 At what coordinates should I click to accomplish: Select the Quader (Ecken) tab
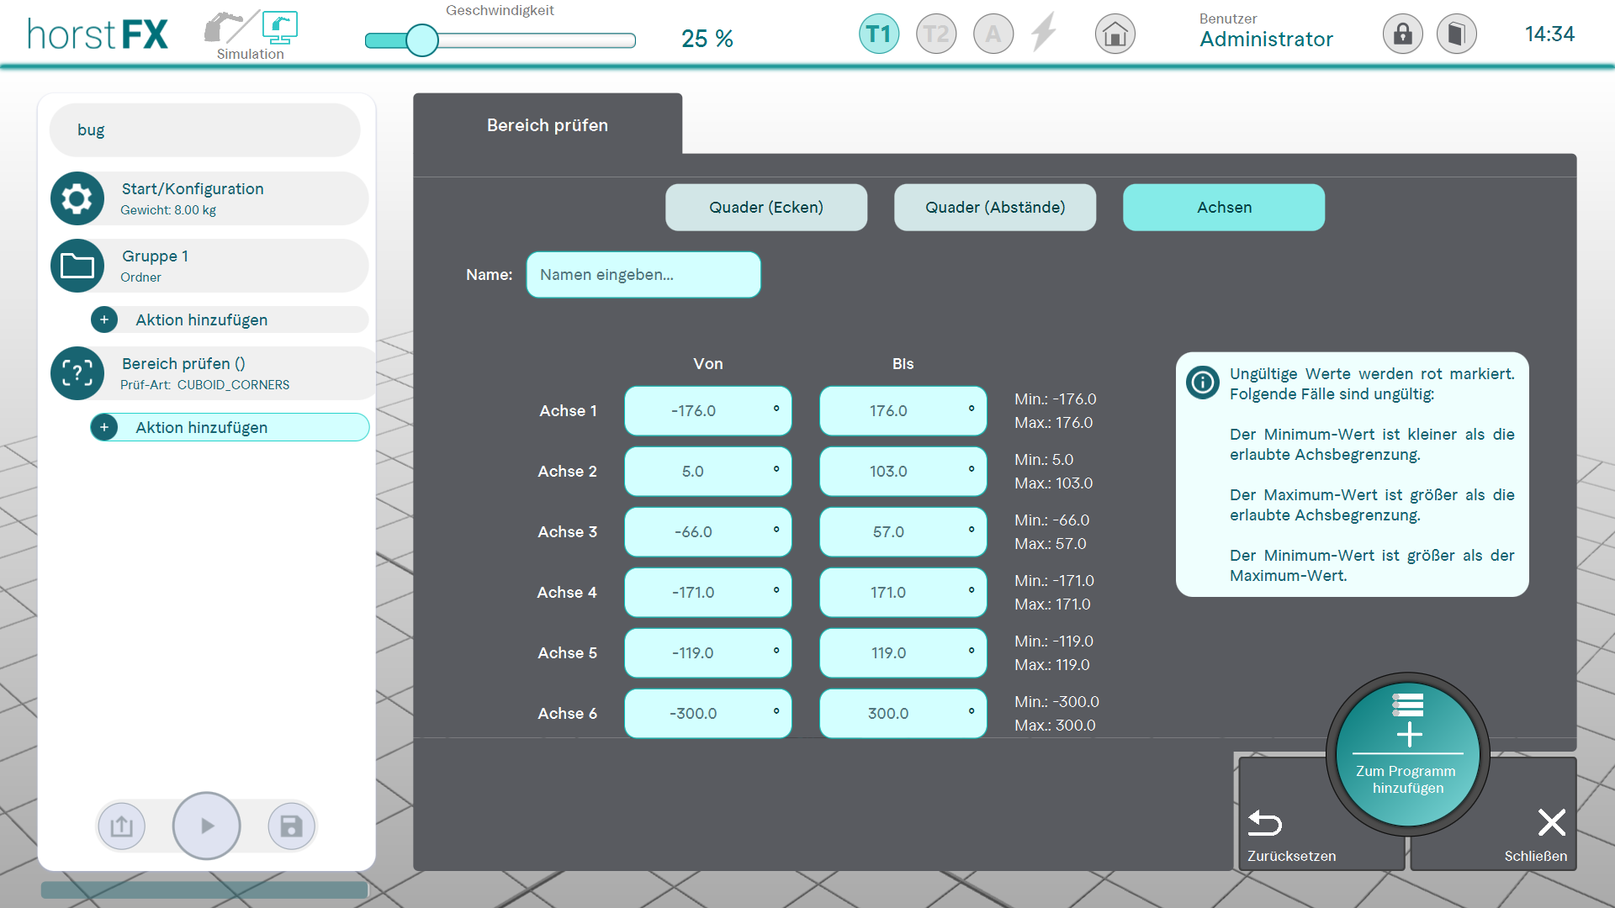(765, 208)
